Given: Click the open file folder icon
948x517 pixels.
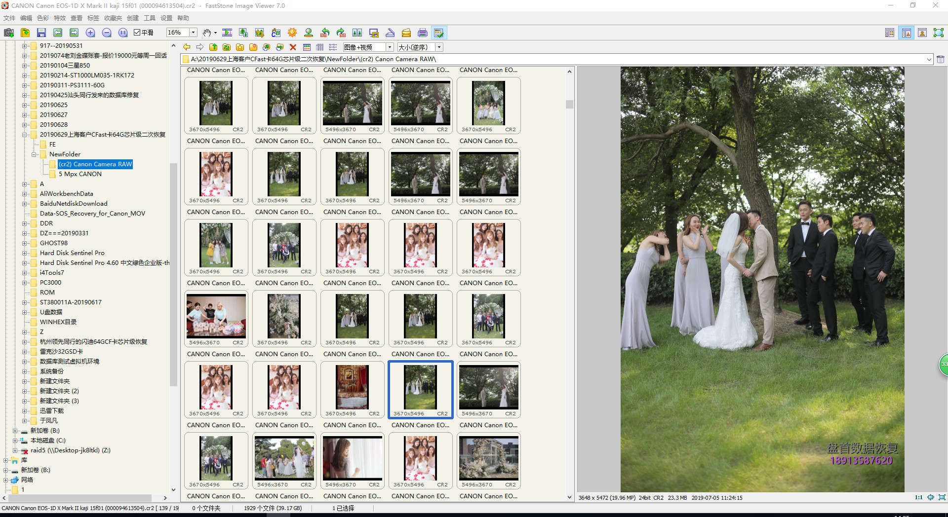Looking at the screenshot, I should point(25,33).
